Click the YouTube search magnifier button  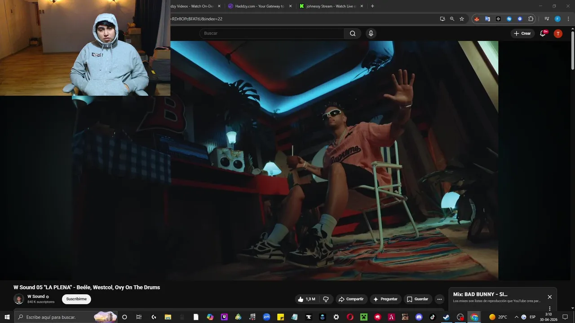pos(353,33)
